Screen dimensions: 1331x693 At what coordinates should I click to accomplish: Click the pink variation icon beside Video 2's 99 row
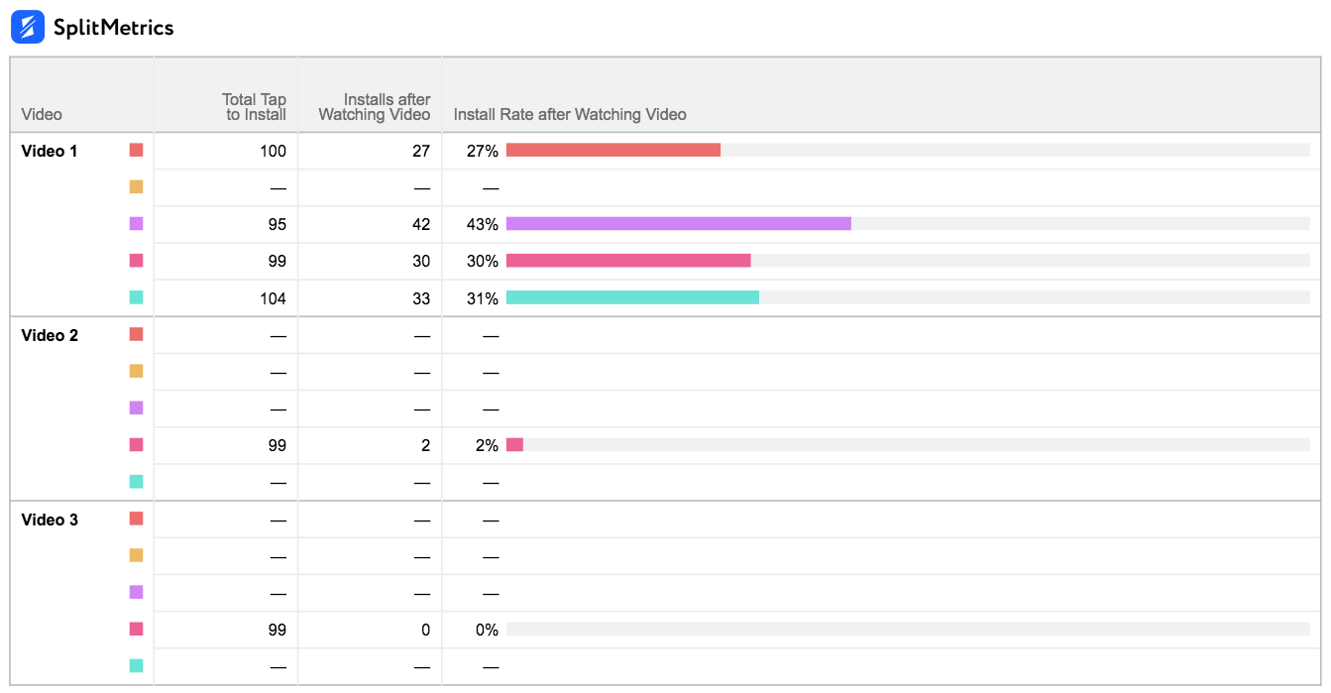pyautogui.click(x=138, y=444)
